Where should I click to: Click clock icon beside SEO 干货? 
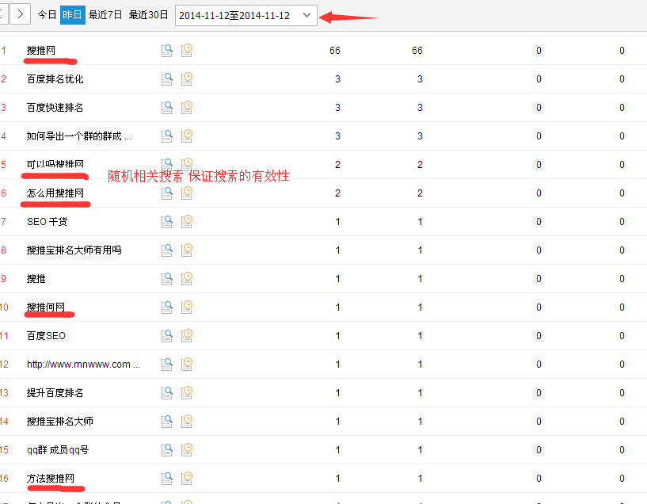(187, 221)
